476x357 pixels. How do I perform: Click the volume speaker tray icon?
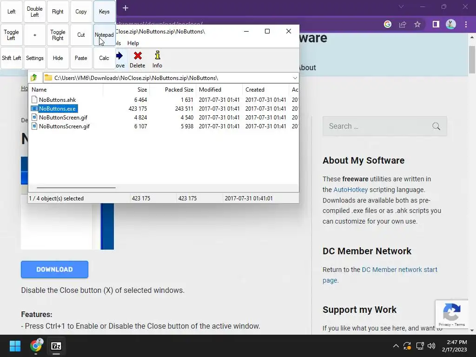(431, 346)
